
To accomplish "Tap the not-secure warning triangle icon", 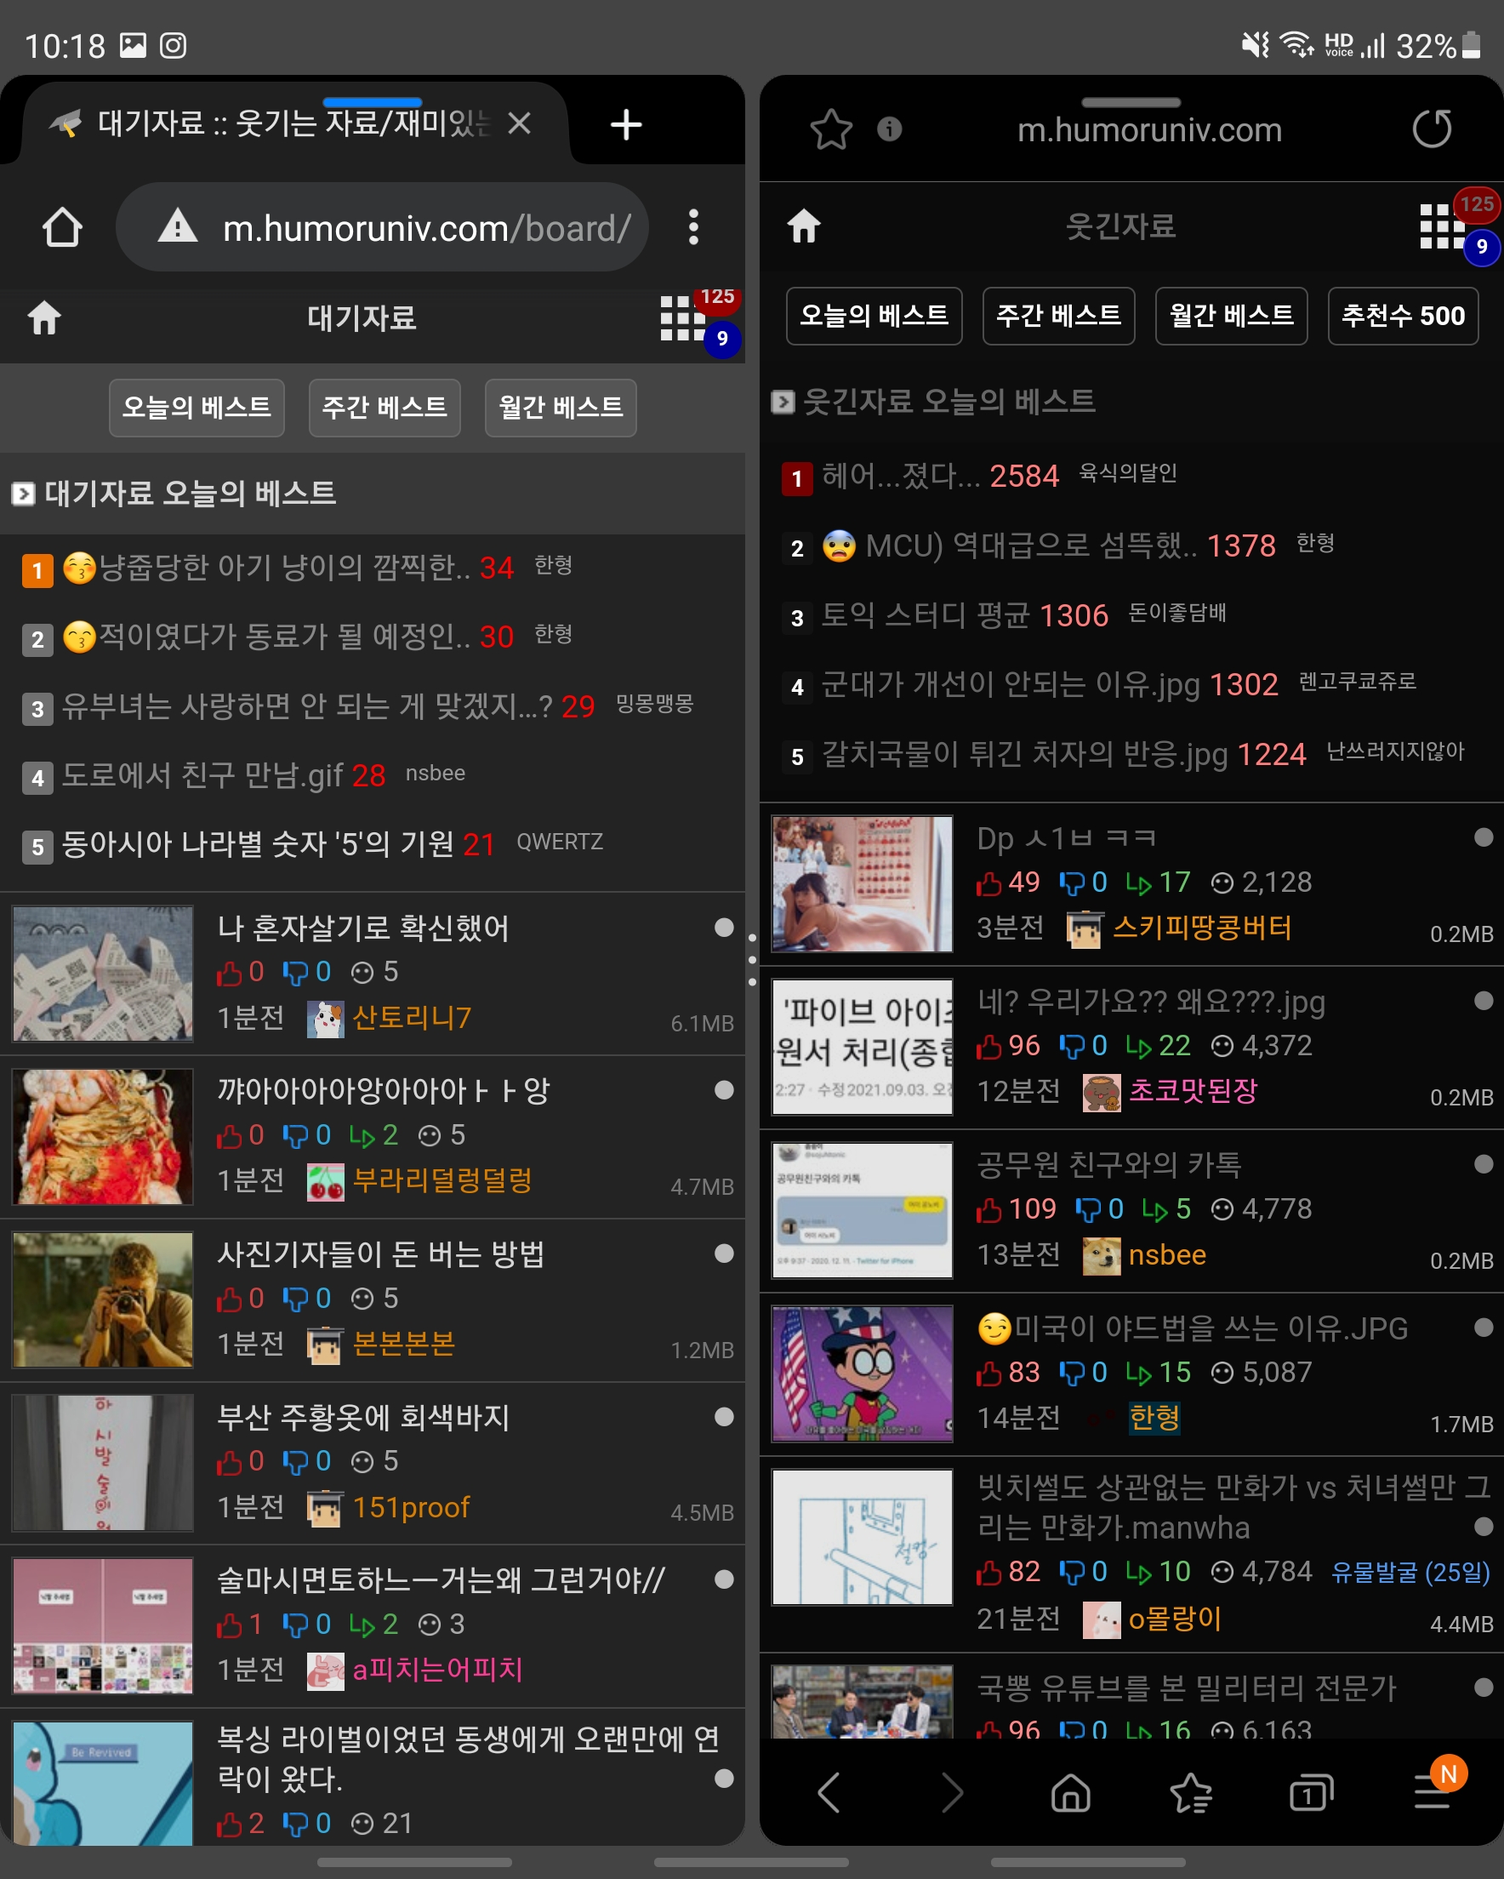I will pyautogui.click(x=178, y=226).
